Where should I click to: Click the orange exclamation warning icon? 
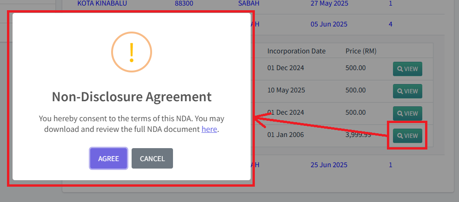132,52
